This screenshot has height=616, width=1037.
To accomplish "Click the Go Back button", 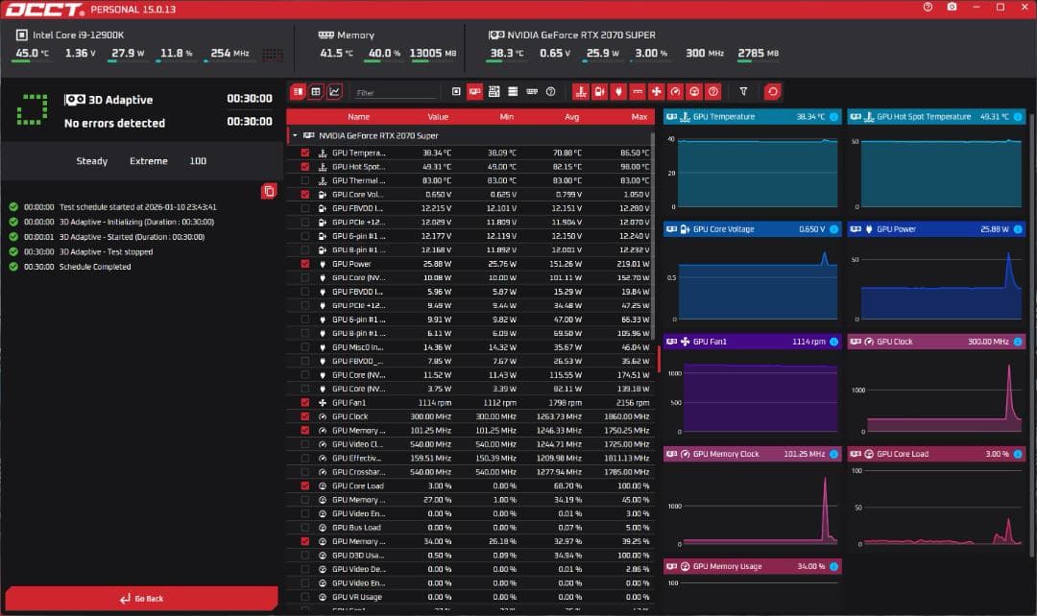I will pyautogui.click(x=141, y=599).
